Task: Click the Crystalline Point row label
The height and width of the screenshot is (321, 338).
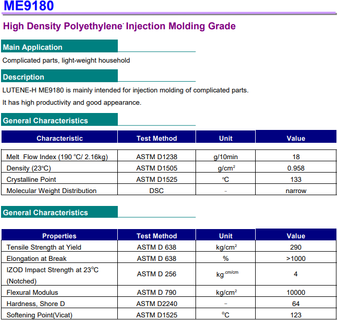Action: point(31,179)
